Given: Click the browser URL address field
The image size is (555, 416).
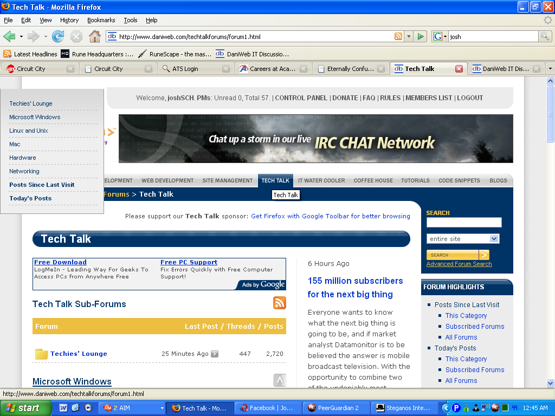Looking at the screenshot, I should 255,36.
